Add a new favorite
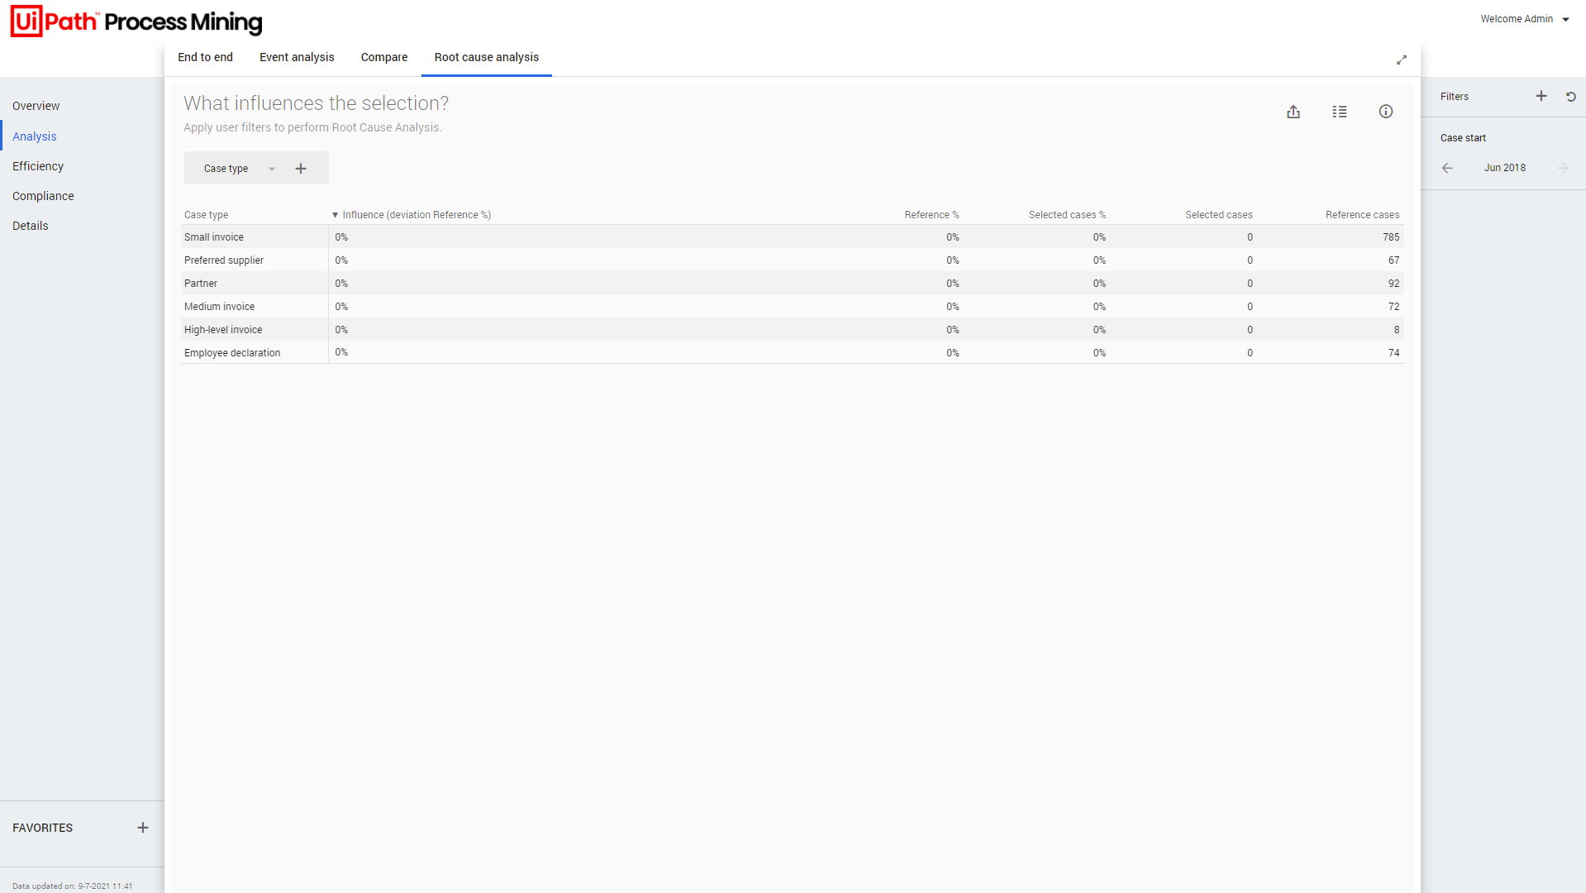 click(x=143, y=828)
